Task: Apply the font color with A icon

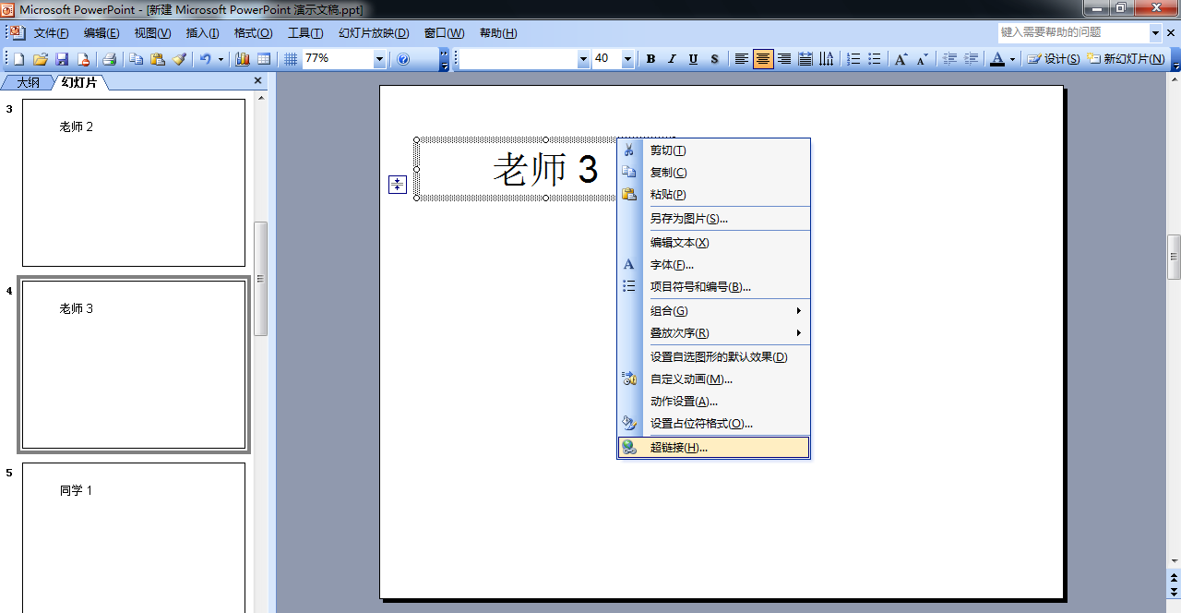Action: click(x=996, y=59)
